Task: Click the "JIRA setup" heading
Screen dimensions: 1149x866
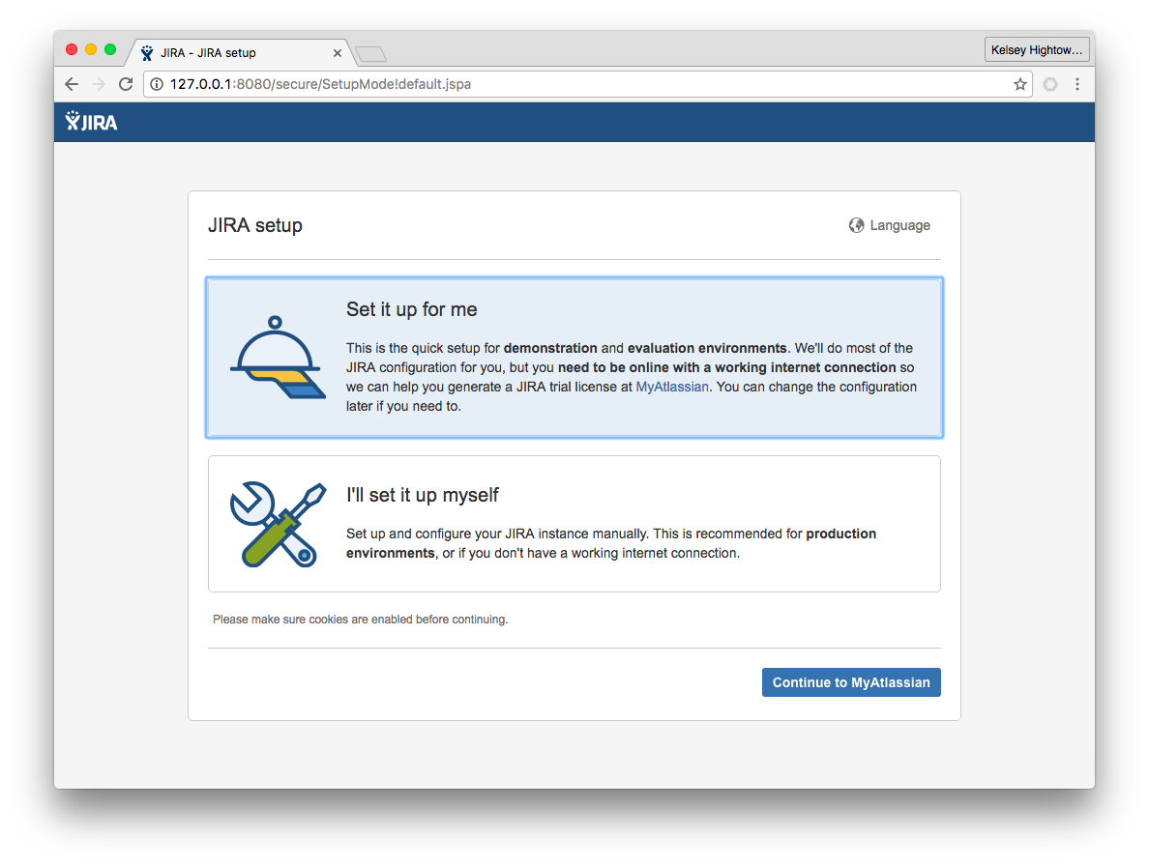Action: 255,225
